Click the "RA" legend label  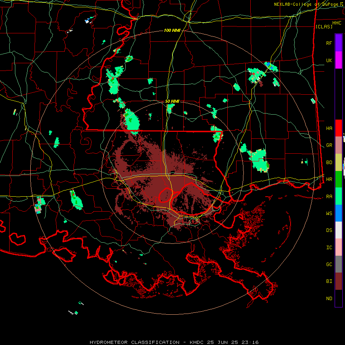329,197
